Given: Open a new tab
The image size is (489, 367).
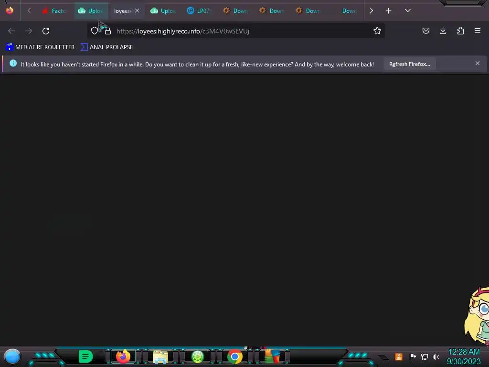Looking at the screenshot, I should (388, 11).
